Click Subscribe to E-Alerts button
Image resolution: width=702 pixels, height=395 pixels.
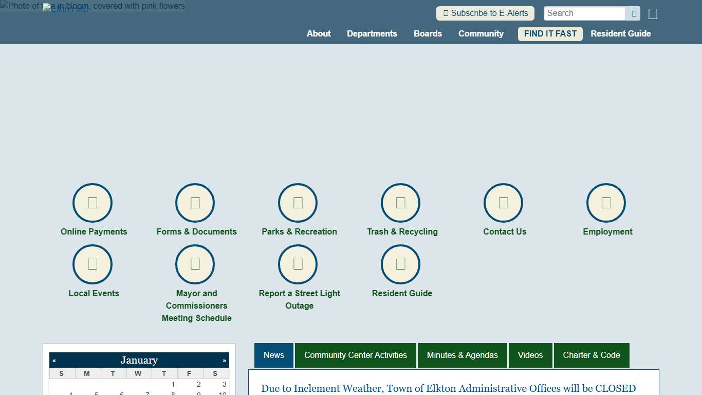point(485,13)
